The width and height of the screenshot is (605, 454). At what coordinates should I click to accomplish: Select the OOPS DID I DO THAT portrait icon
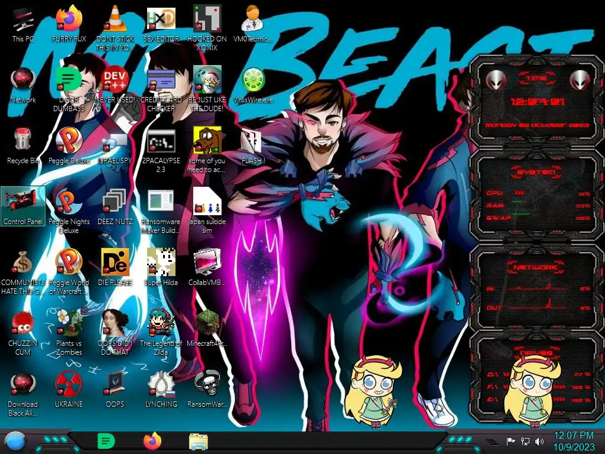[115, 333]
